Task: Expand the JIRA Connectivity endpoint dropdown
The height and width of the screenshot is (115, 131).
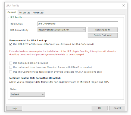Action: pos(61,30)
